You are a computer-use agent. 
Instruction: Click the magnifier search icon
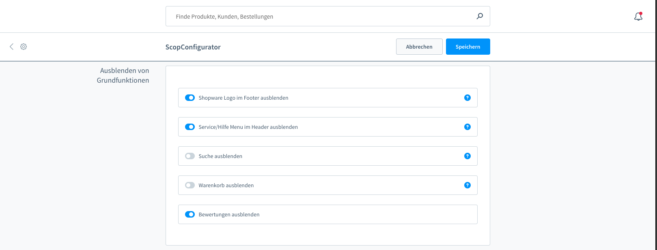coord(480,16)
